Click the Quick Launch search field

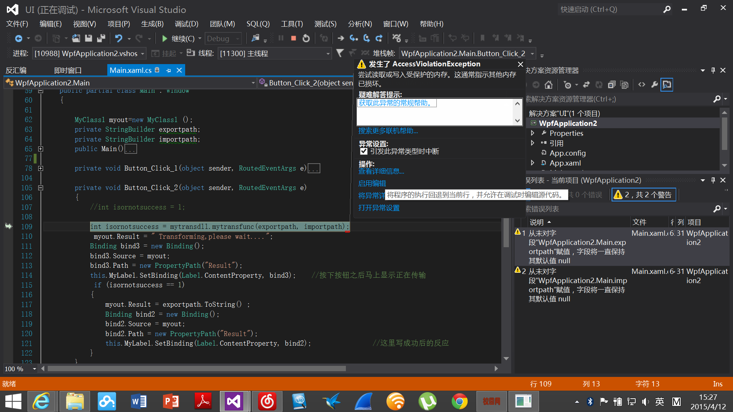(x=609, y=10)
